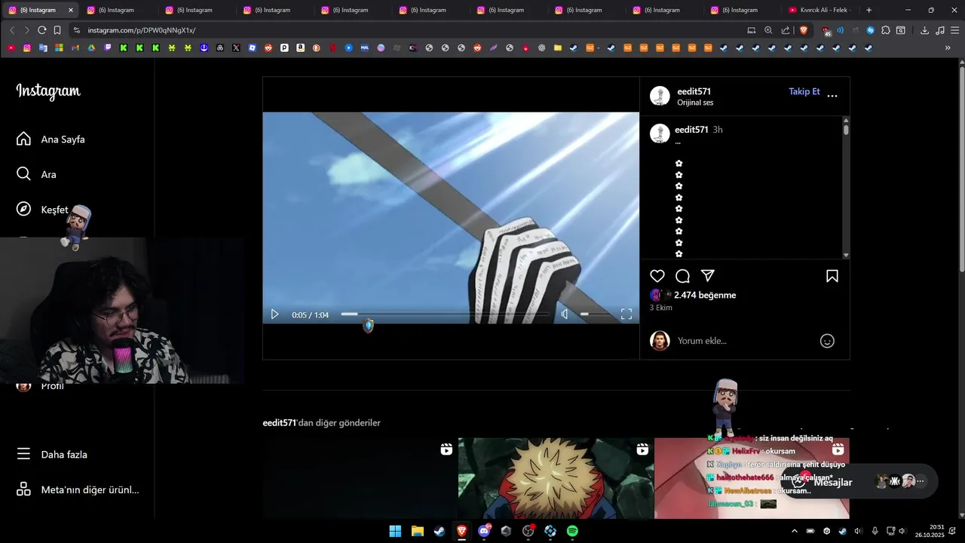Open the Brave hamburger main menu
Viewport: 965px width, 543px height.
954,30
